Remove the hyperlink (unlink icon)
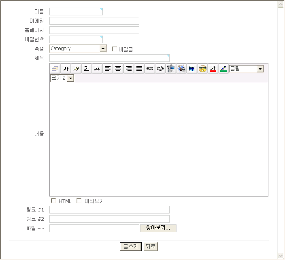Viewport: 285px width, 260px height. (160, 69)
